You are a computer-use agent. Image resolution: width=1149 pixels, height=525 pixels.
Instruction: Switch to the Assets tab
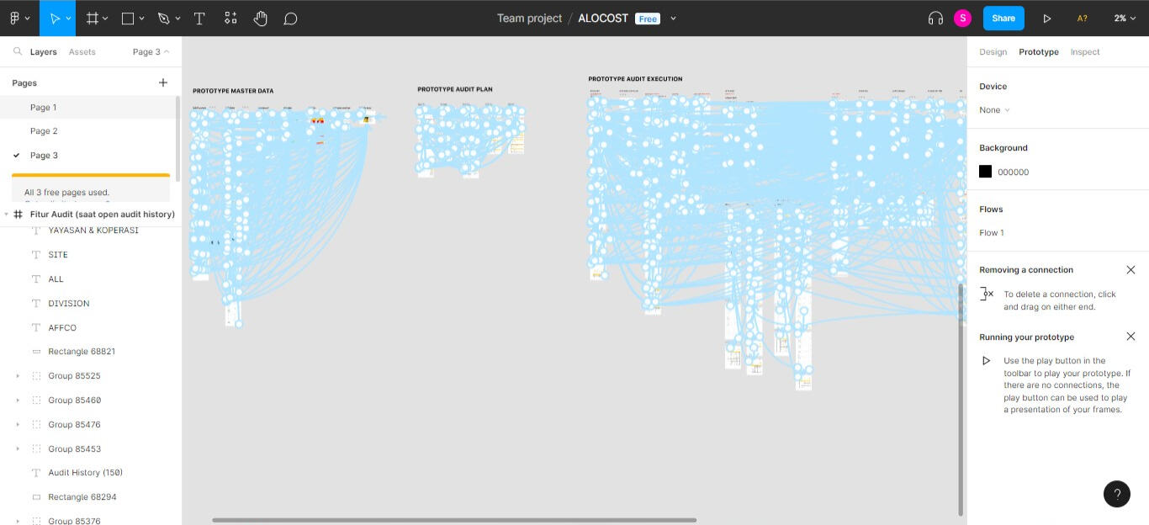point(82,52)
